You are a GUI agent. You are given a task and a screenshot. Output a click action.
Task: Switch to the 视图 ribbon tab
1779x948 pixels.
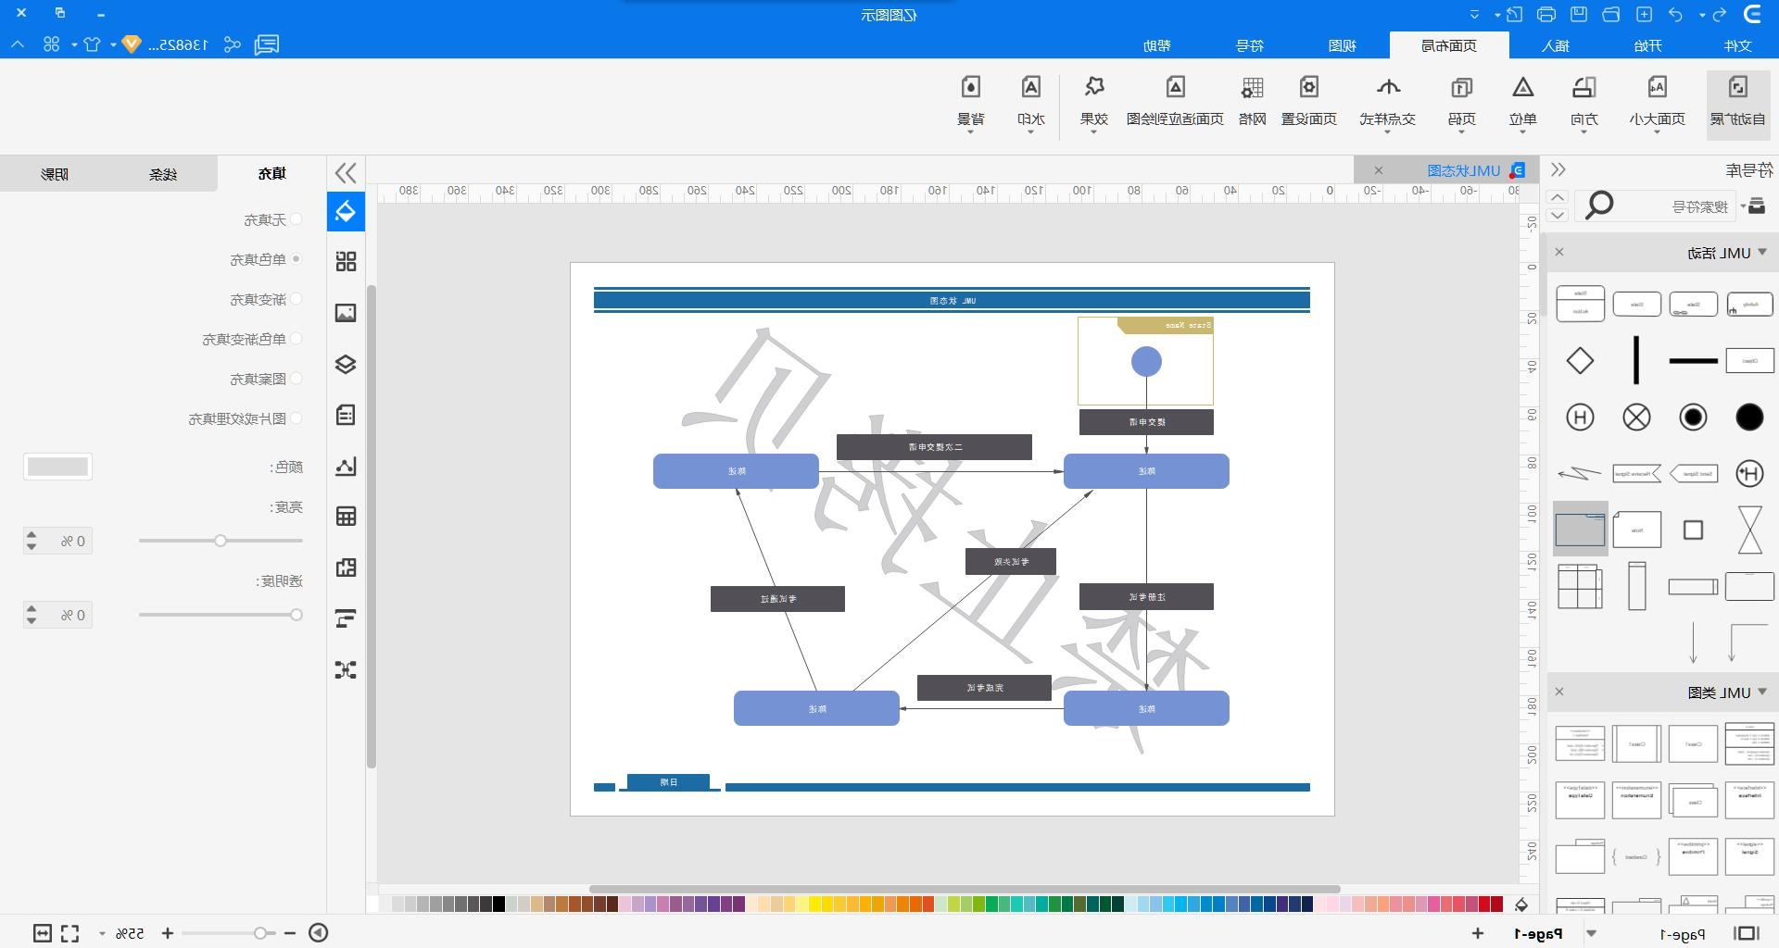1342,45
